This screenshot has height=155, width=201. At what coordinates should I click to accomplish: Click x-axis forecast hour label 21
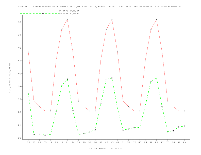point(67,142)
